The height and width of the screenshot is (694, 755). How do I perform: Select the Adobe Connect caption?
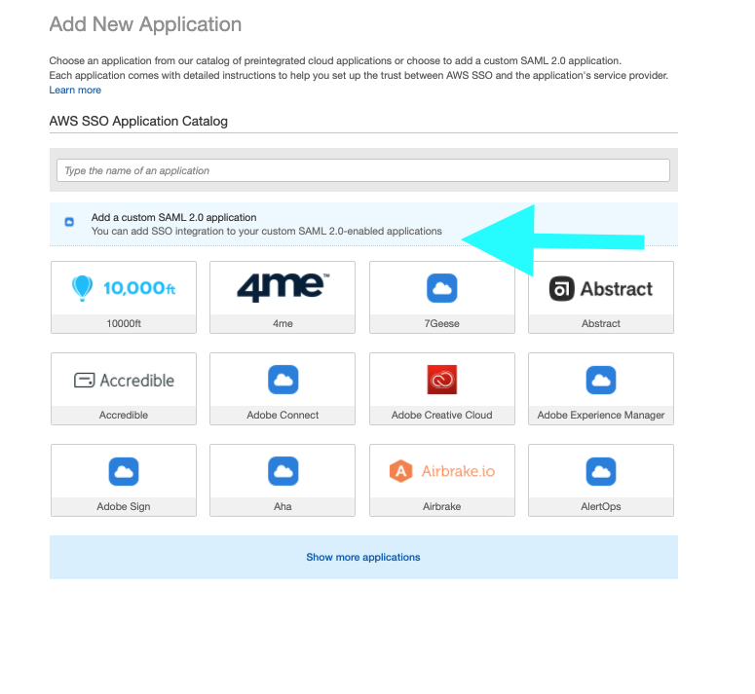pyautogui.click(x=283, y=415)
